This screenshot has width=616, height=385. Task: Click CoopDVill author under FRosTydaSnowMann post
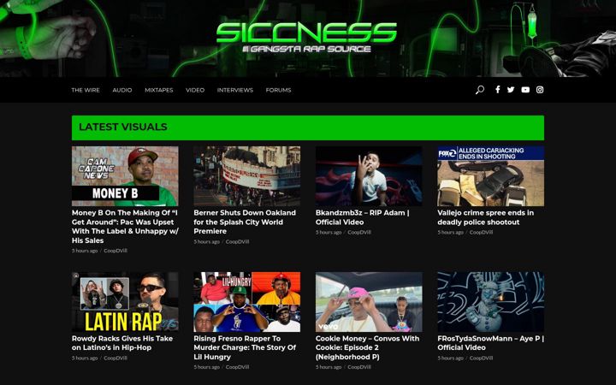[481, 358]
